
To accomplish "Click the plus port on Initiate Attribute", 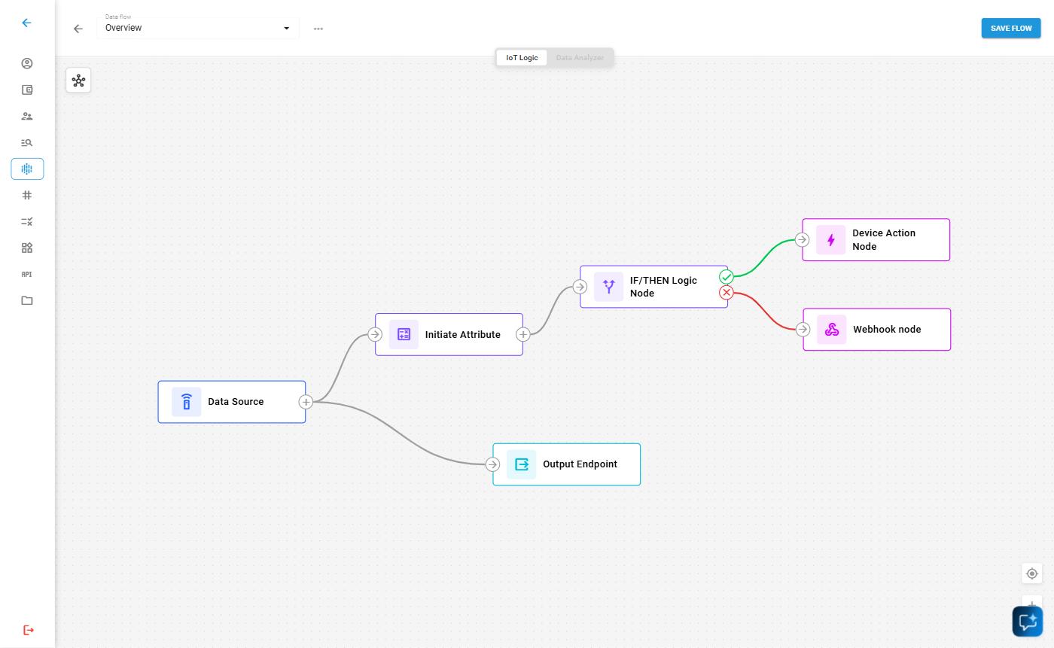I will 523,334.
